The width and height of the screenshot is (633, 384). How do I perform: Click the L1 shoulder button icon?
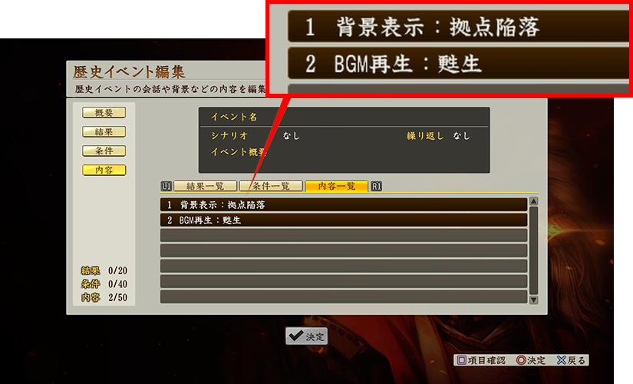coord(166,187)
